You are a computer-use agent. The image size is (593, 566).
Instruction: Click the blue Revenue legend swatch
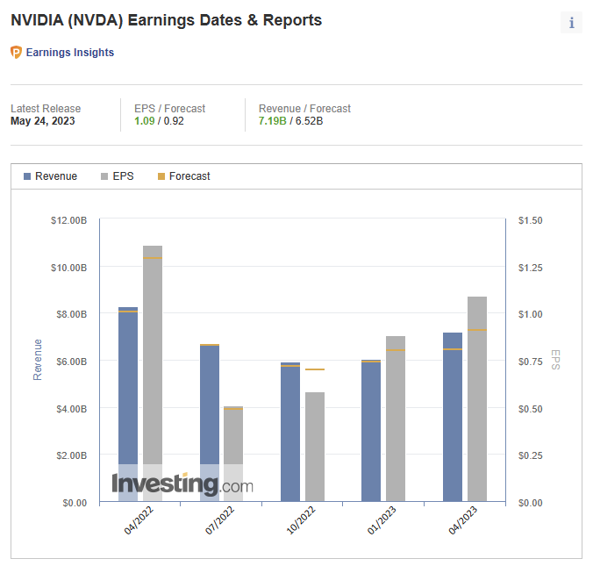pyautogui.click(x=27, y=176)
